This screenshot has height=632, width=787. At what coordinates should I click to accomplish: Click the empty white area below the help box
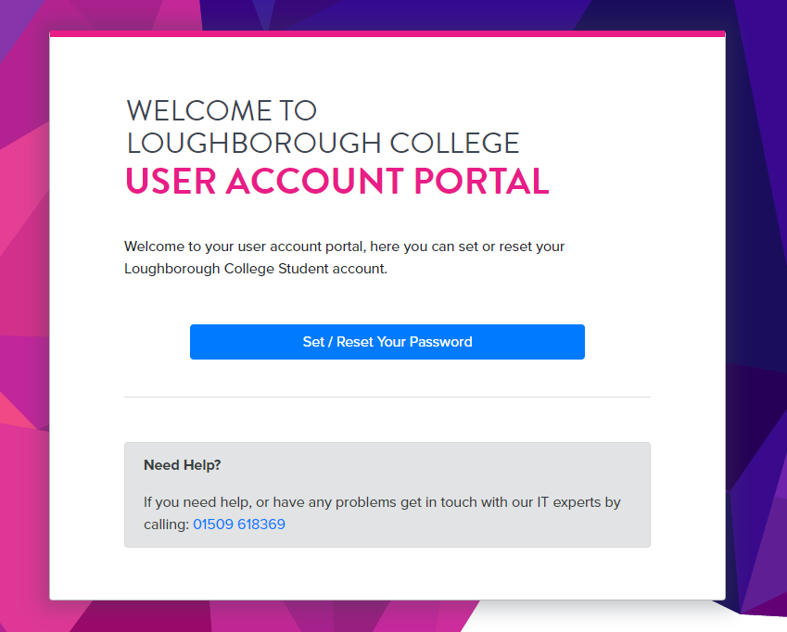[387, 574]
